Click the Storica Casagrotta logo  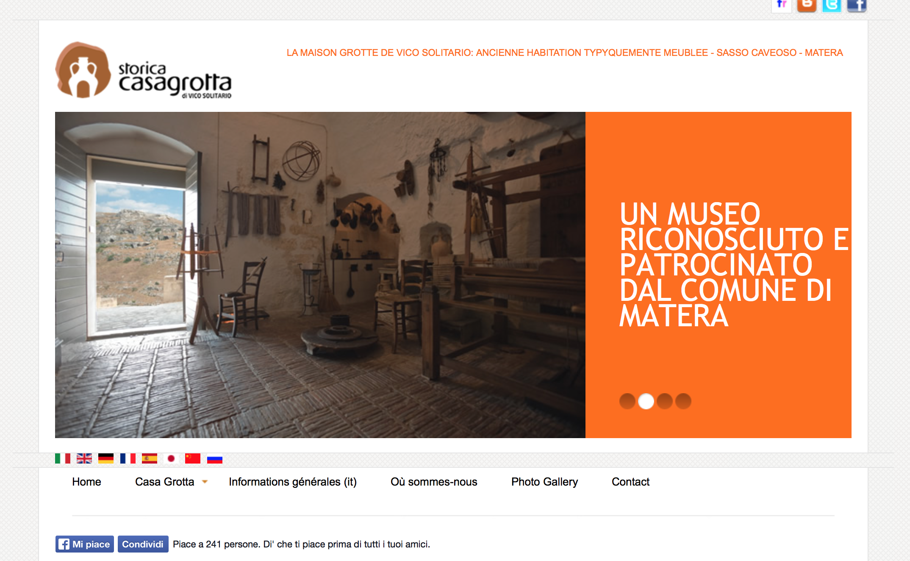pos(143,70)
